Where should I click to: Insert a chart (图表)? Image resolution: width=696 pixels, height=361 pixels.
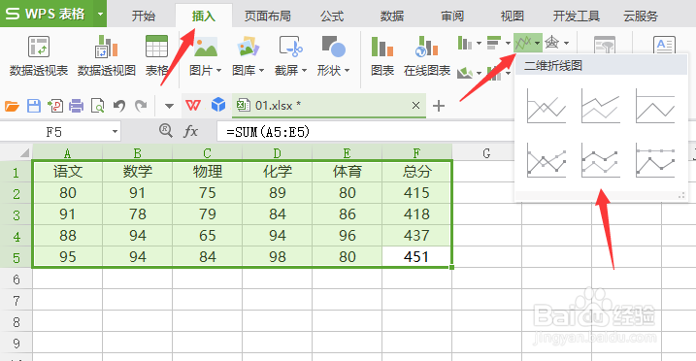click(382, 56)
